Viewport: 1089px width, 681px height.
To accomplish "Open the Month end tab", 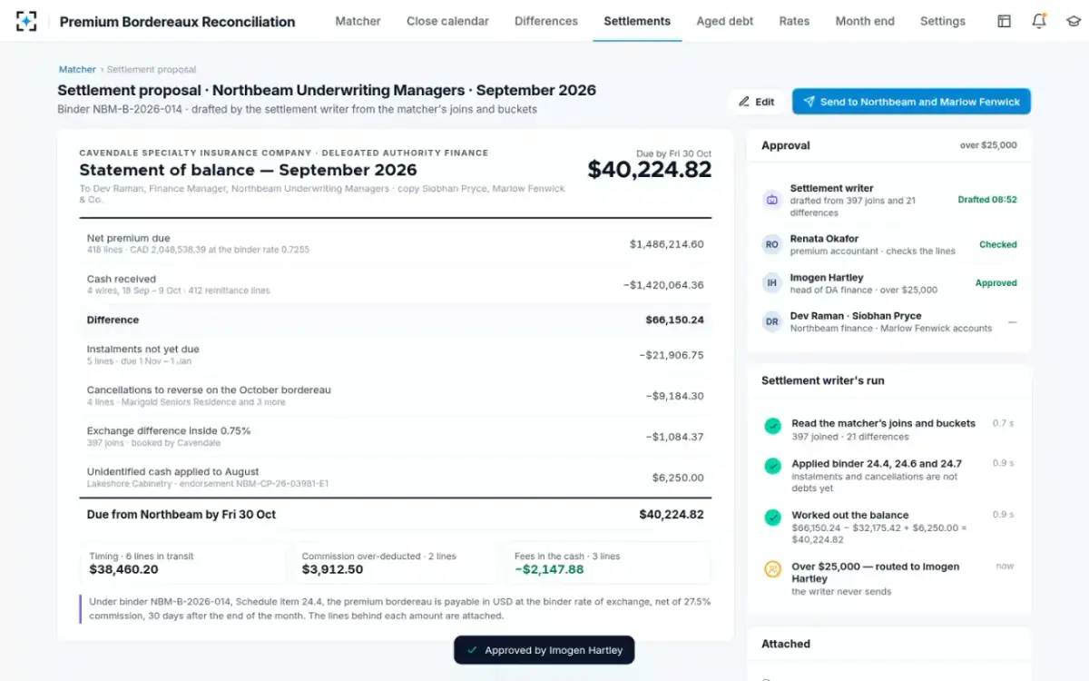I will [865, 21].
